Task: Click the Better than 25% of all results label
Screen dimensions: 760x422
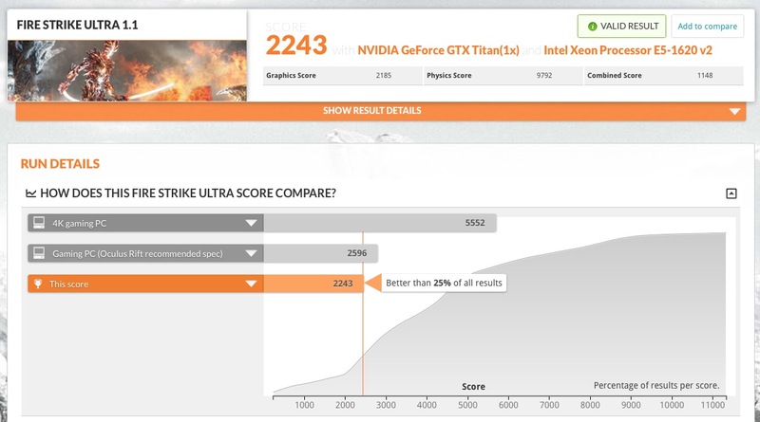Action: pos(444,284)
